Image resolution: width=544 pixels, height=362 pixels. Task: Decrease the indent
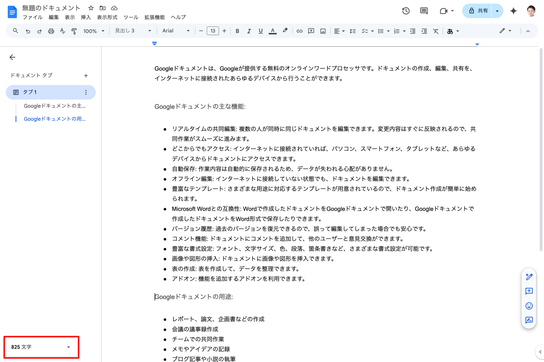point(413,31)
